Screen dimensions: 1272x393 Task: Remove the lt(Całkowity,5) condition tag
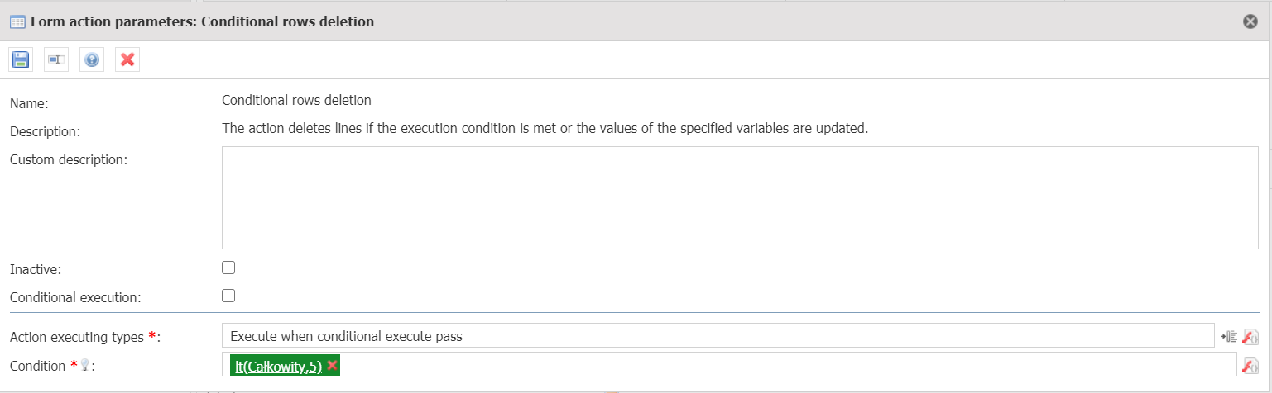point(332,365)
